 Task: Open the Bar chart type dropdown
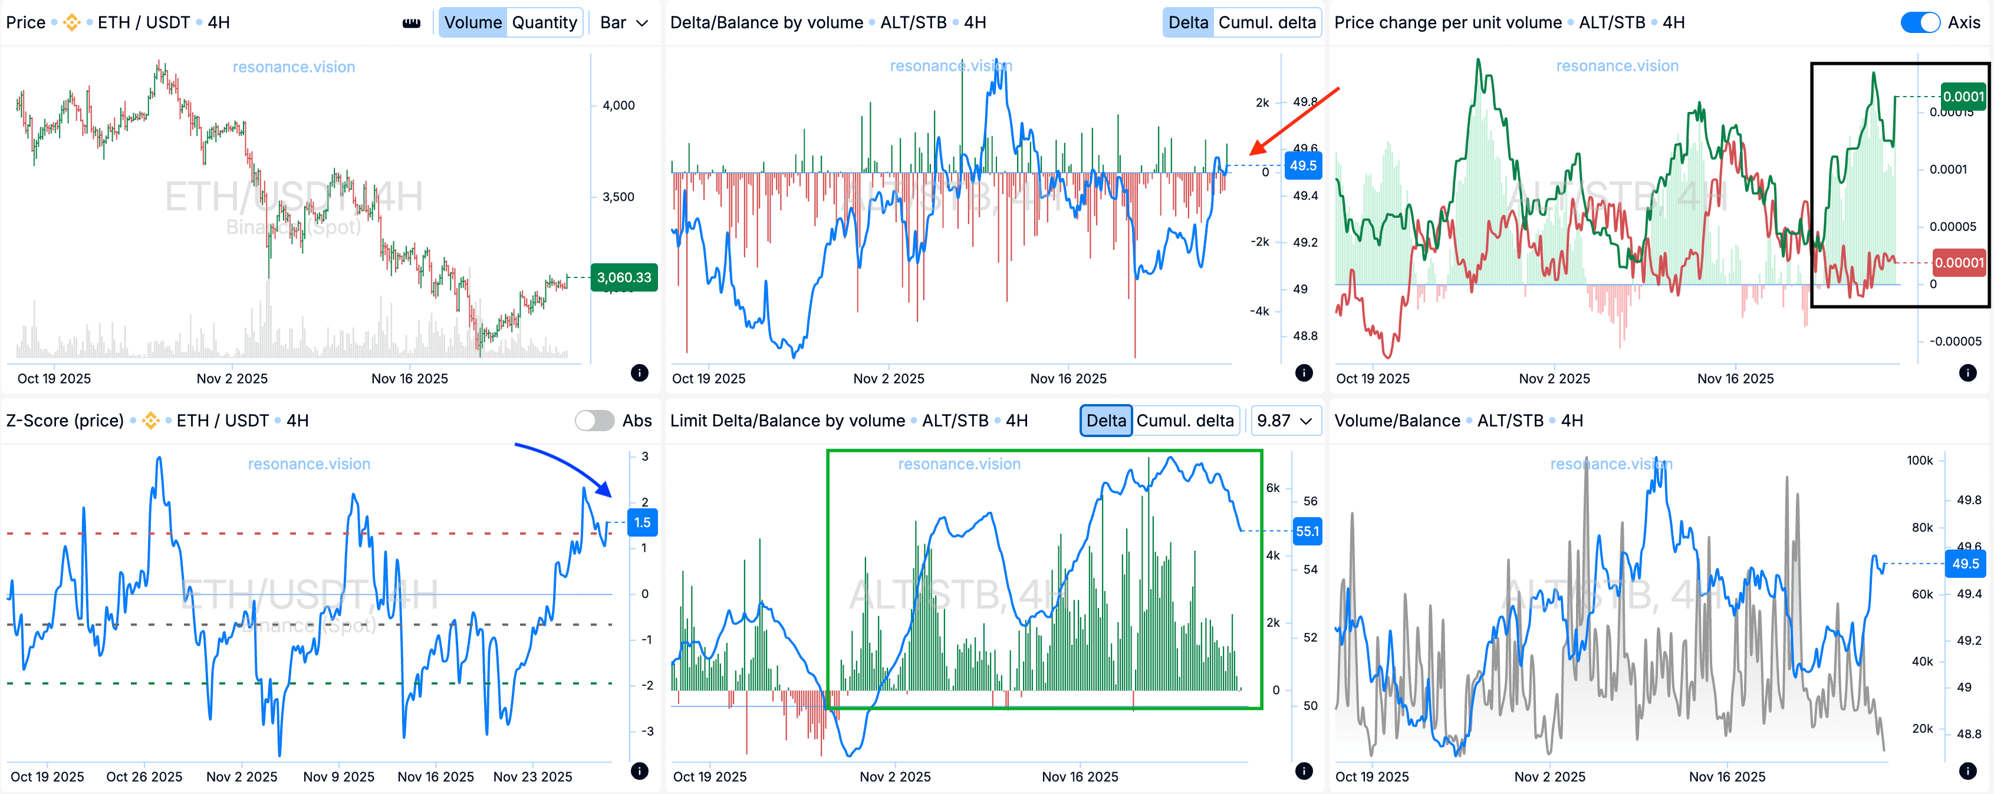click(x=624, y=22)
